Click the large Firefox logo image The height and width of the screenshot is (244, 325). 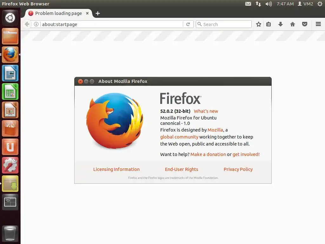tap(115, 121)
